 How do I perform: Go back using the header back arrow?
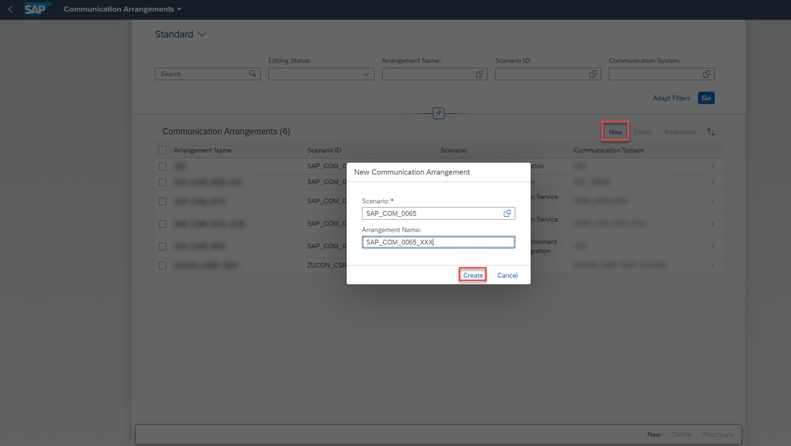pyautogui.click(x=10, y=9)
